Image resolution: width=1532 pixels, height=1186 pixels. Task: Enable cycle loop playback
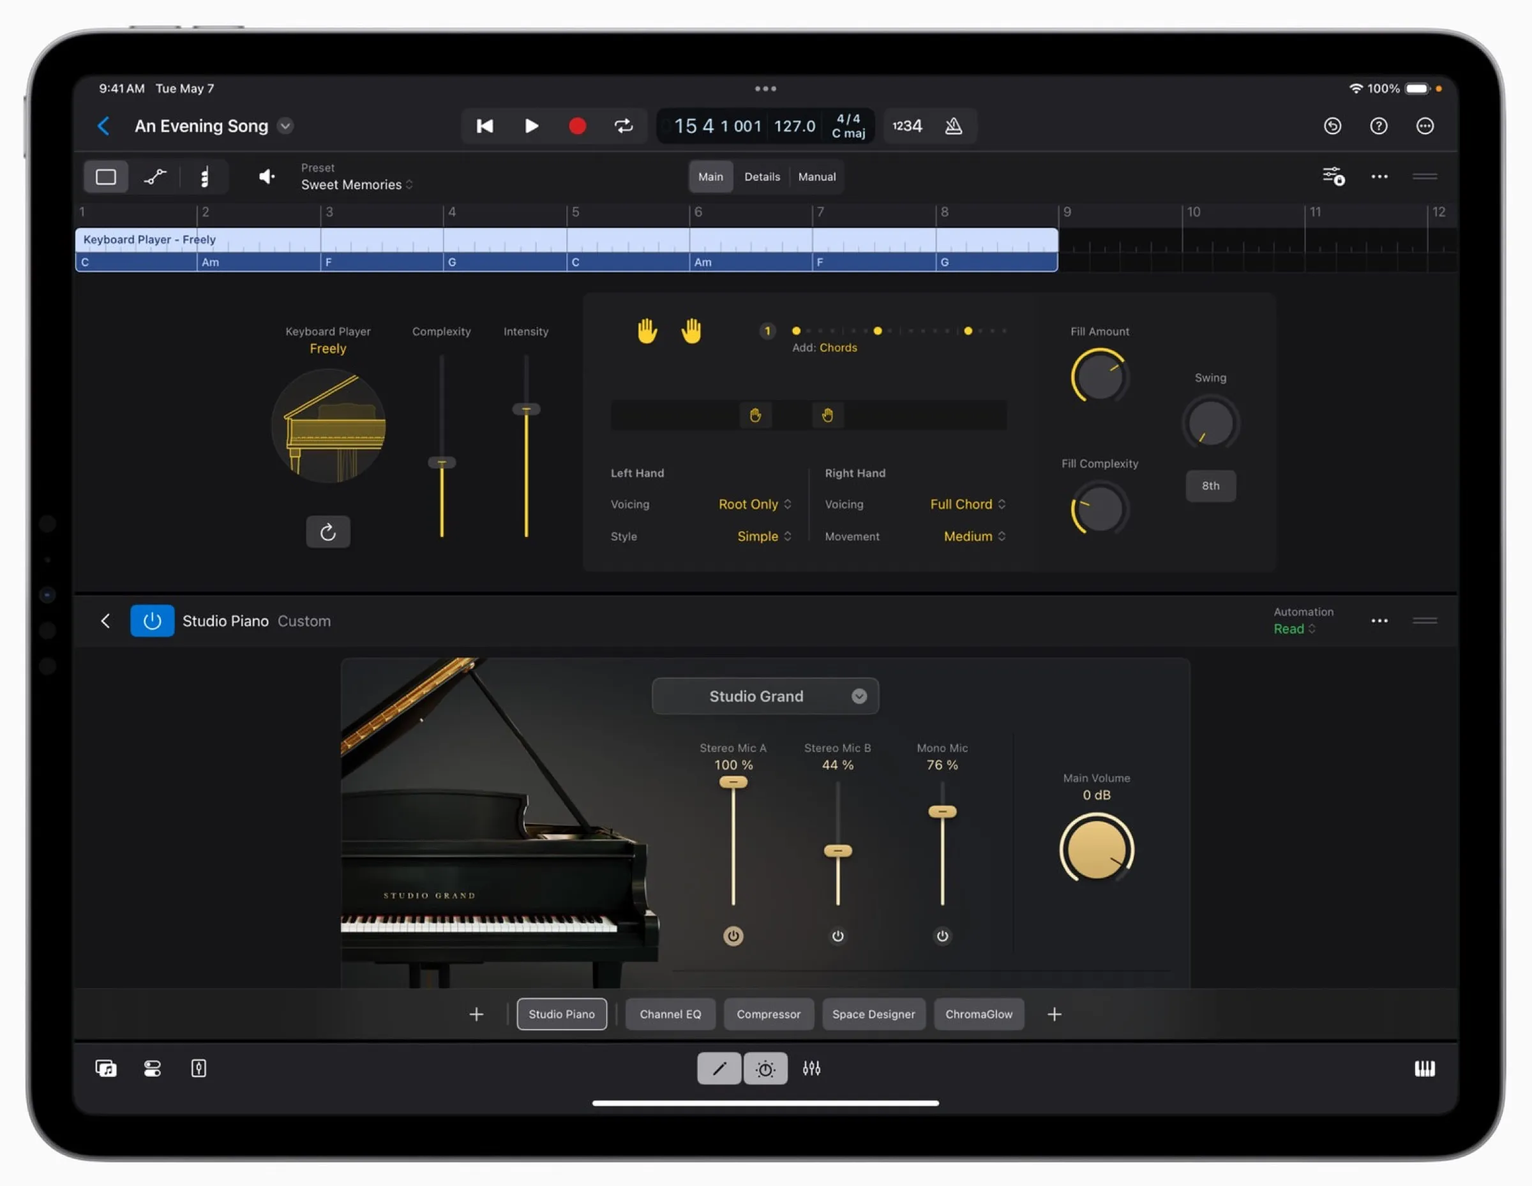pyautogui.click(x=624, y=126)
